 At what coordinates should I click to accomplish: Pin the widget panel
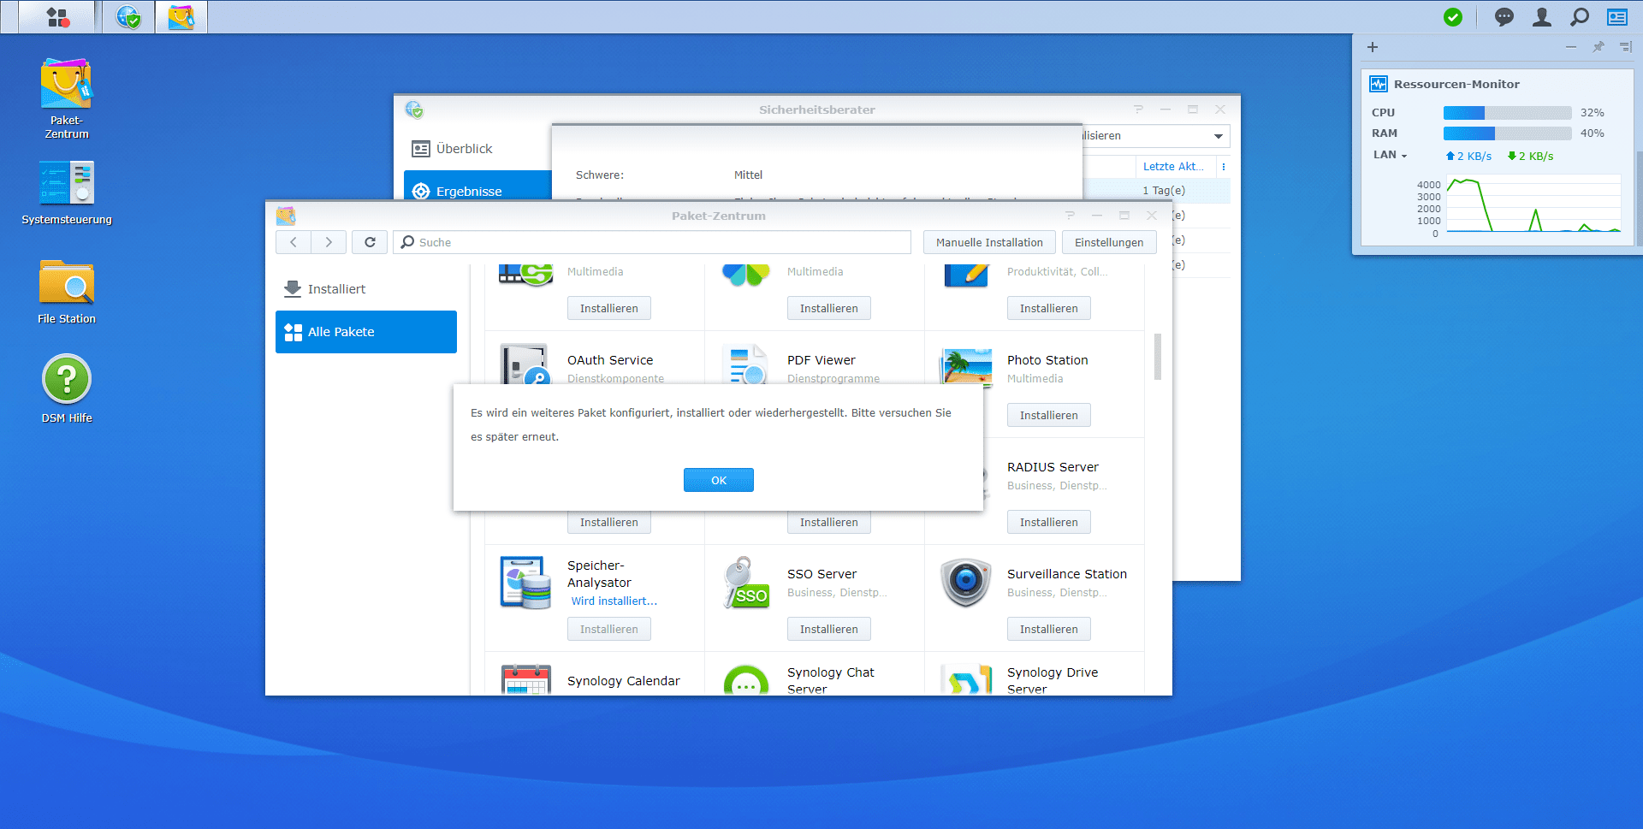(x=1598, y=47)
